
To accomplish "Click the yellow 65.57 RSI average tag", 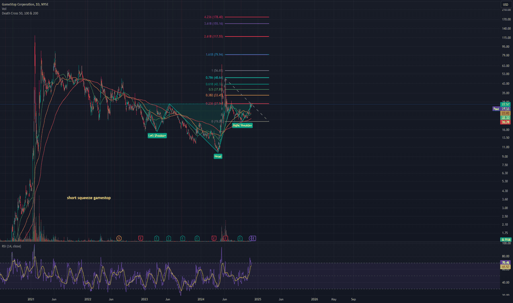I will click(505, 267).
